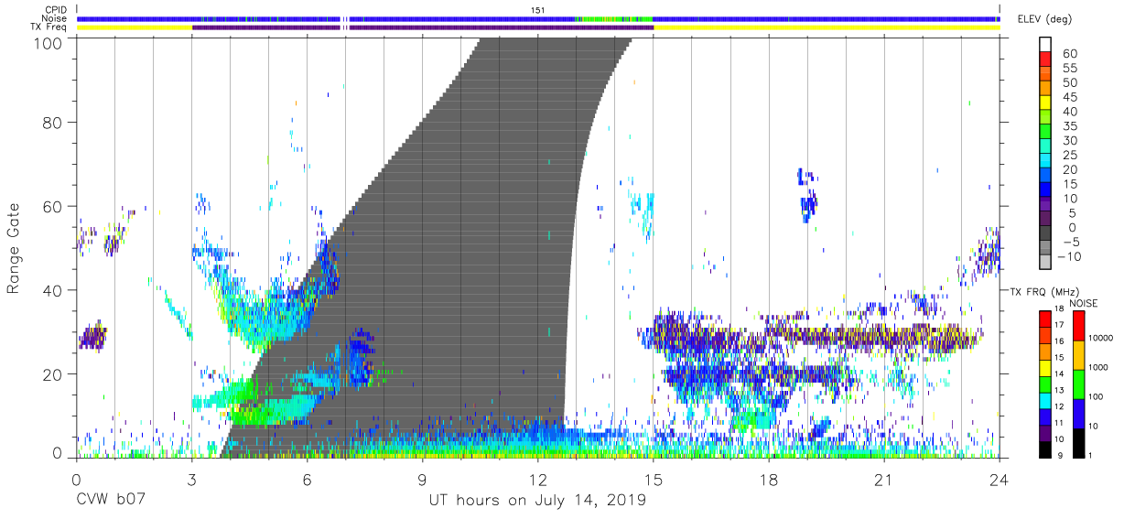Screen dimensions: 1124x519
Task: Click the 1000 label on the NOISE colorbar
Action: click(x=1098, y=367)
